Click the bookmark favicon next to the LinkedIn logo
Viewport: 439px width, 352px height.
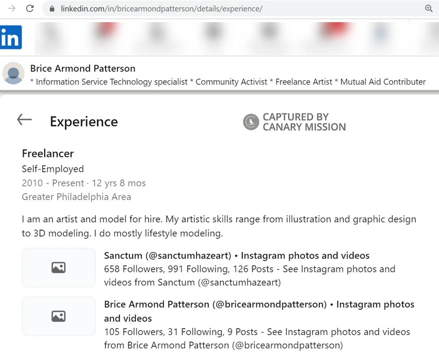(x=52, y=34)
